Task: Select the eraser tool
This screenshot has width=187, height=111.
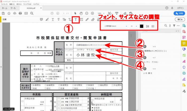Action: coord(93,19)
